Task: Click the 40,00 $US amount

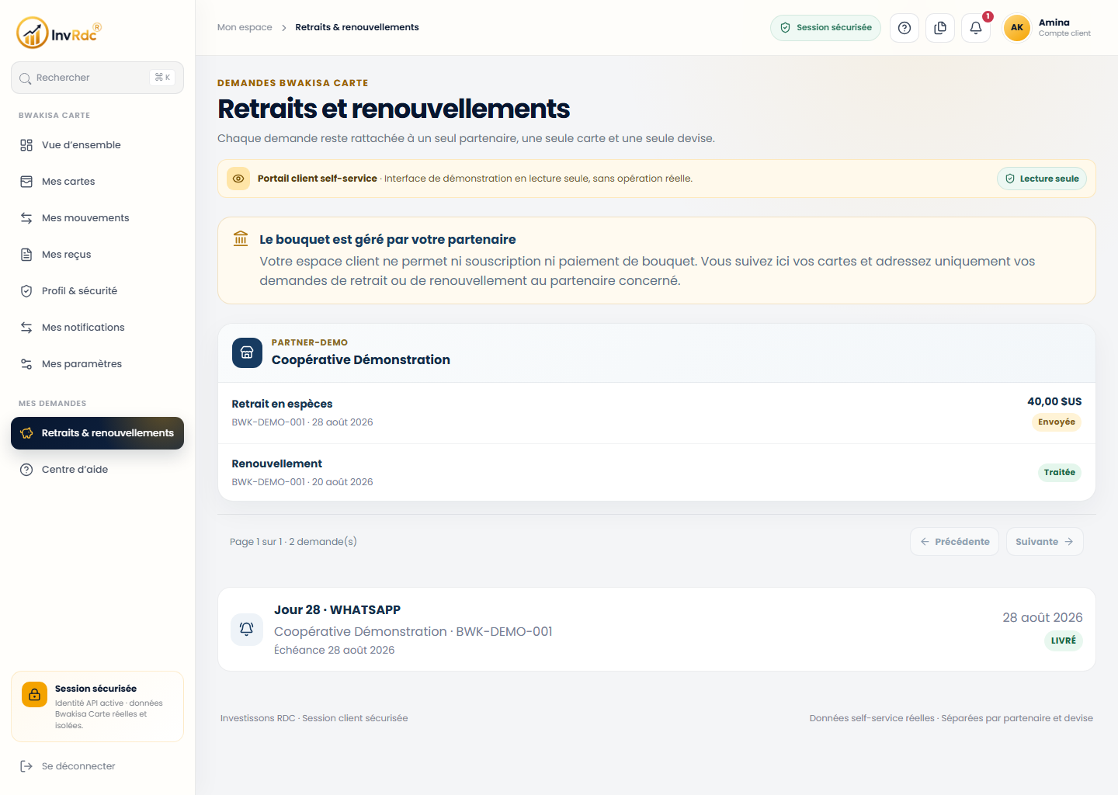Action: [1054, 401]
